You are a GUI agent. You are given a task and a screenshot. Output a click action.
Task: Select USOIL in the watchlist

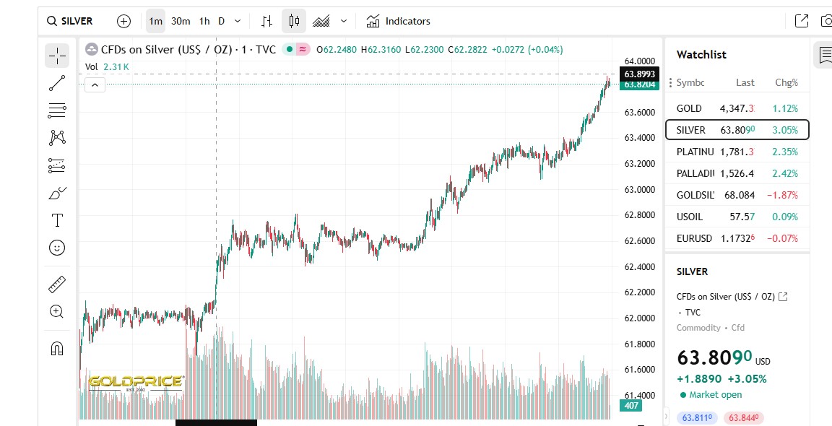coord(737,217)
